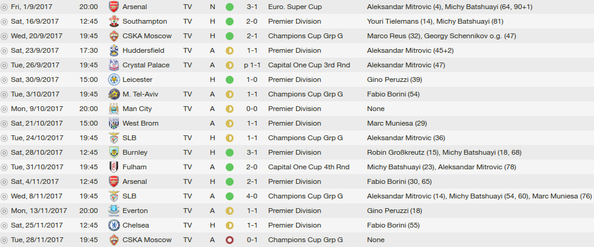Viewport: 594px width, 247px height.
Task: Click the Southampton club badge
Action: (114, 22)
